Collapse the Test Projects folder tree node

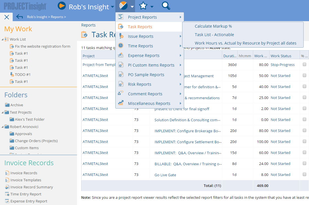click(2, 112)
